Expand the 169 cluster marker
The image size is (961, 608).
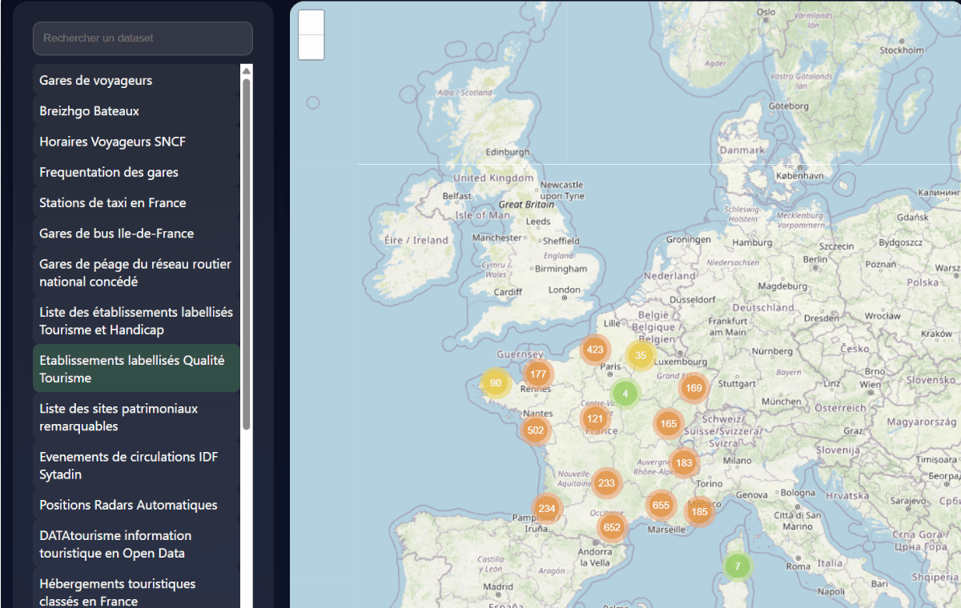694,388
